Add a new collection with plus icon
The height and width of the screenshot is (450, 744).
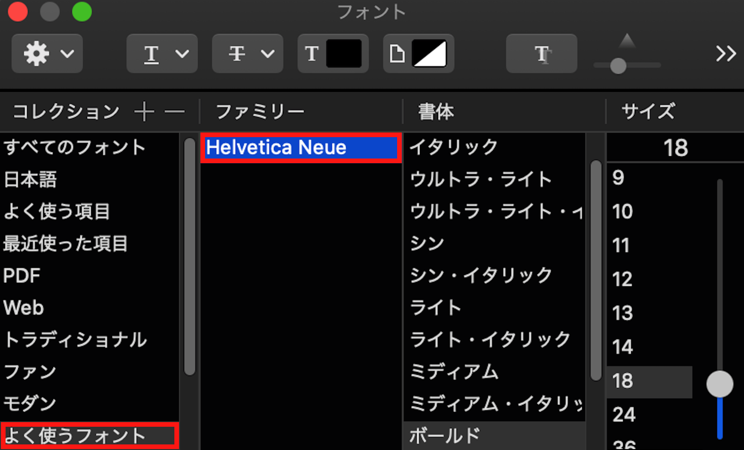tap(144, 112)
